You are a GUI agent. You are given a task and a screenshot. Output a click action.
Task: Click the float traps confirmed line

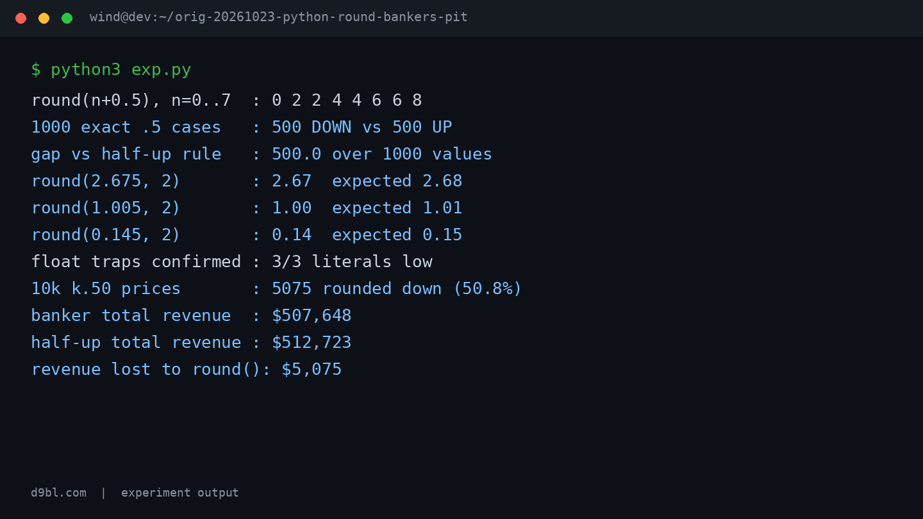pyautogui.click(x=231, y=261)
